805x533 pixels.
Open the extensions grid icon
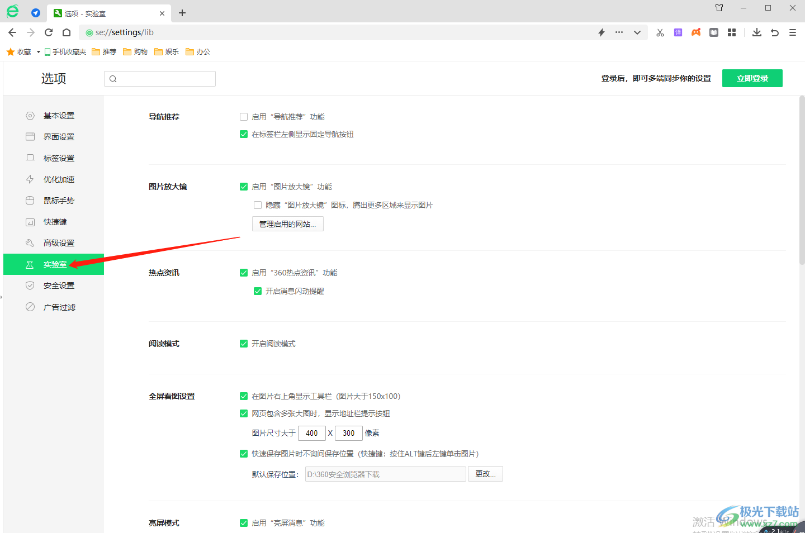coord(732,32)
